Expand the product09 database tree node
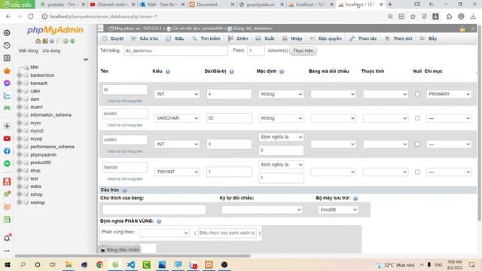The width and height of the screenshot is (482, 271). 20,163
